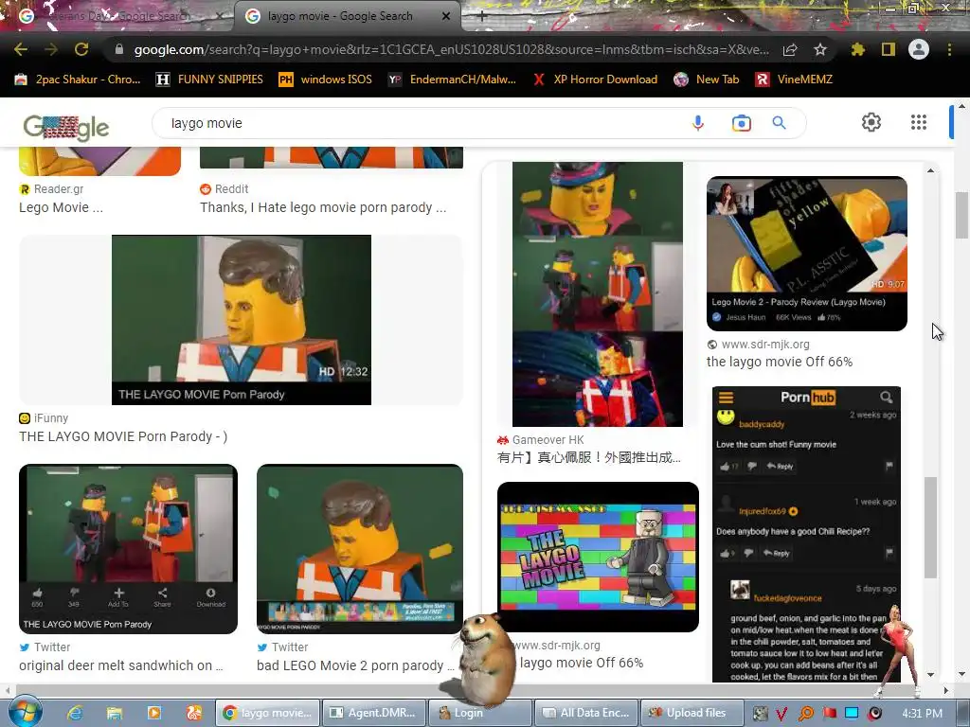Search by image with the camera icon
This screenshot has height=727, width=970.
(x=741, y=123)
